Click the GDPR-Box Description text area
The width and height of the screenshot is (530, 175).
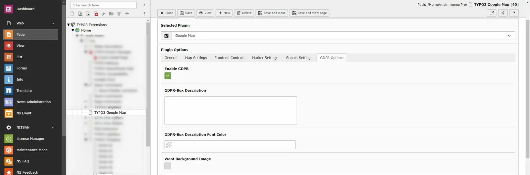tap(231, 111)
